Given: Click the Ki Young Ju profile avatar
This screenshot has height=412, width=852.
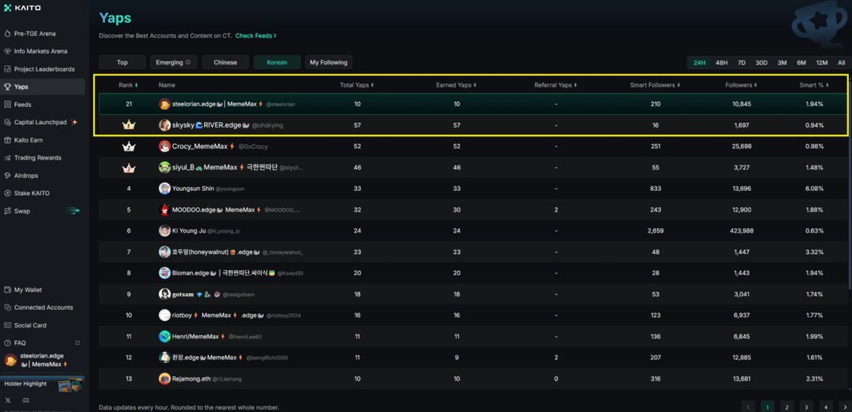Looking at the screenshot, I should coord(165,230).
